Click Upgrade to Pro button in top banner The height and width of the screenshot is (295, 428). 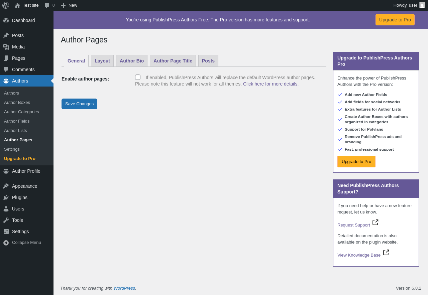(x=395, y=20)
